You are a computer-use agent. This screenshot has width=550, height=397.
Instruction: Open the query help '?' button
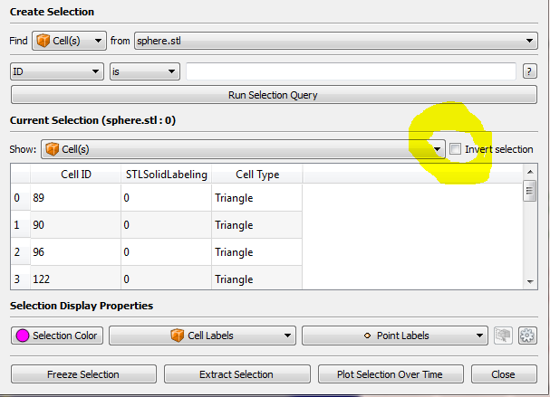pyautogui.click(x=530, y=71)
